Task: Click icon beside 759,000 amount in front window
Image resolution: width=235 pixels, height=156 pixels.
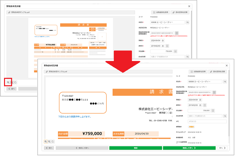Action: tap(213, 111)
